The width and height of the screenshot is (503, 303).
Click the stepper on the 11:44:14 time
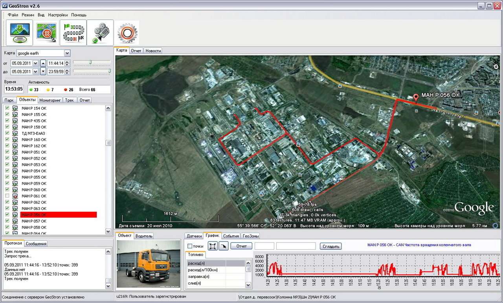click(x=67, y=63)
